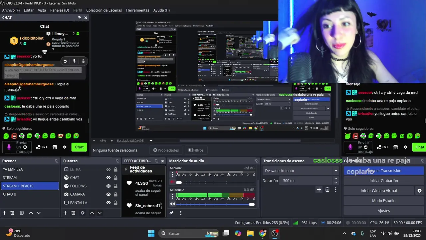426x240 pixels.
Task: Delete the selected scene with trash icon
Action: pyautogui.click(x=12, y=213)
